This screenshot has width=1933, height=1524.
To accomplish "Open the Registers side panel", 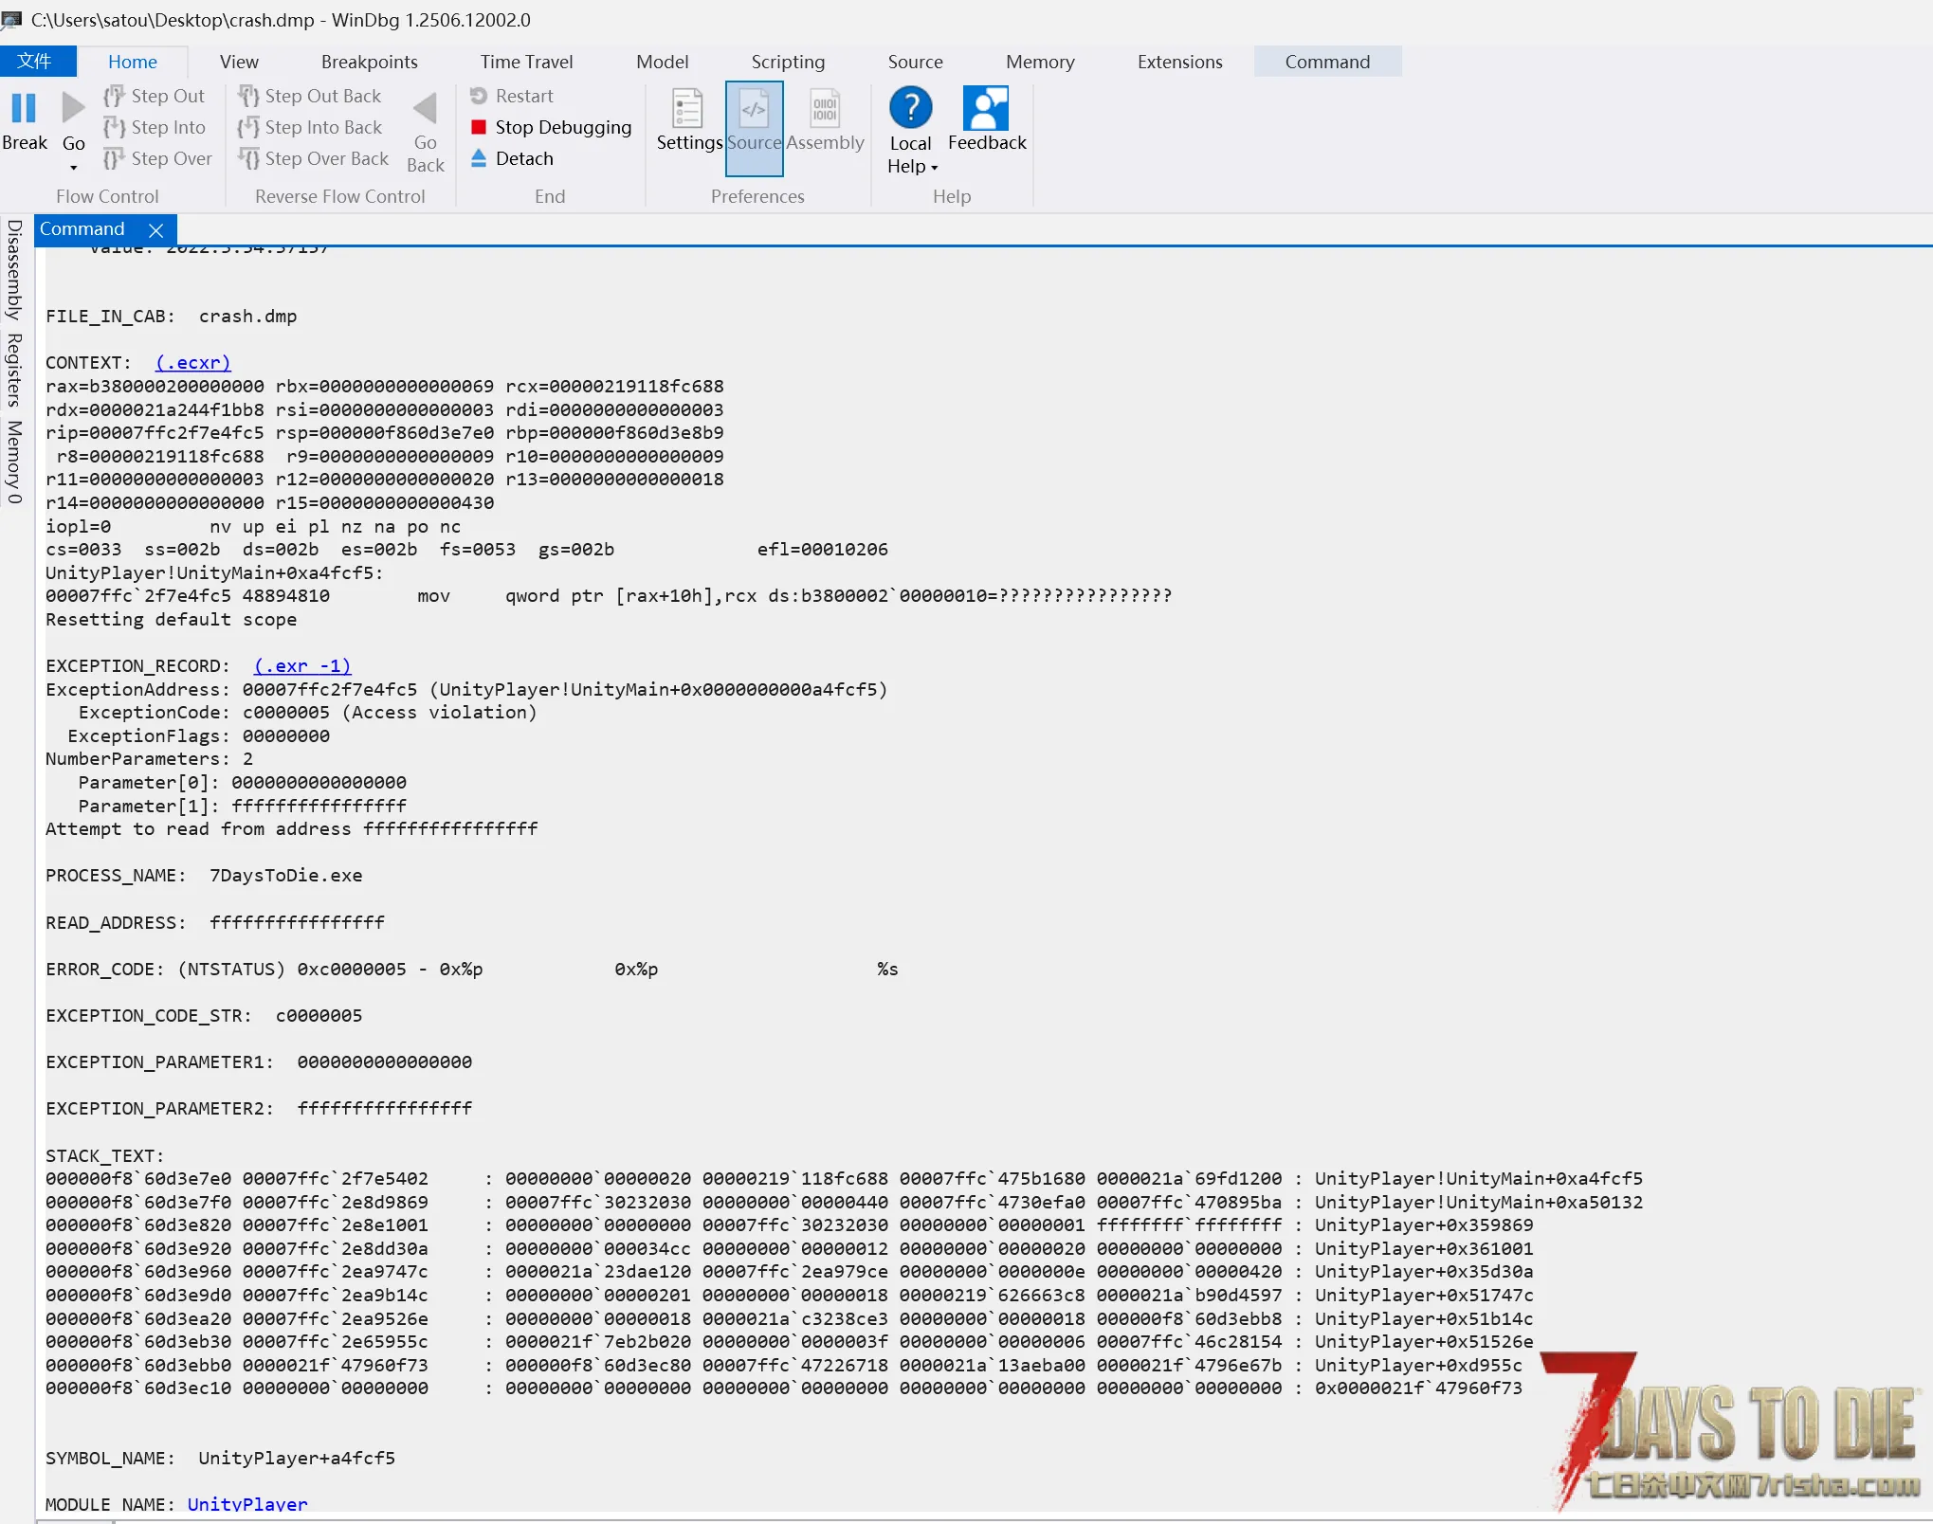I will click(14, 370).
